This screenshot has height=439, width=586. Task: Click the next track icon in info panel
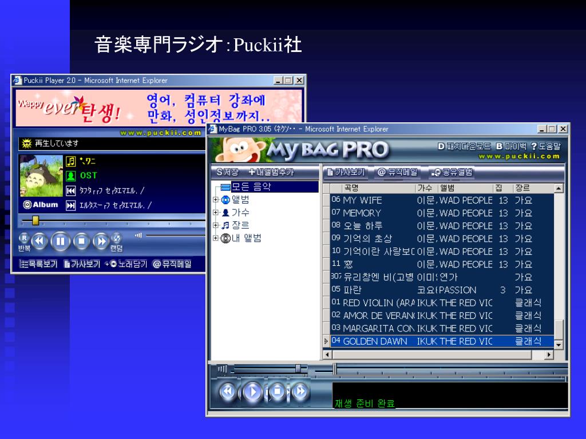(x=70, y=205)
